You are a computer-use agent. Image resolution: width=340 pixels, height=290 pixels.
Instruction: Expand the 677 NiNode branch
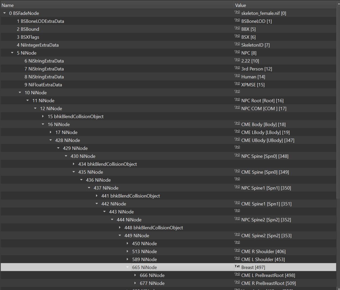coord(135,283)
